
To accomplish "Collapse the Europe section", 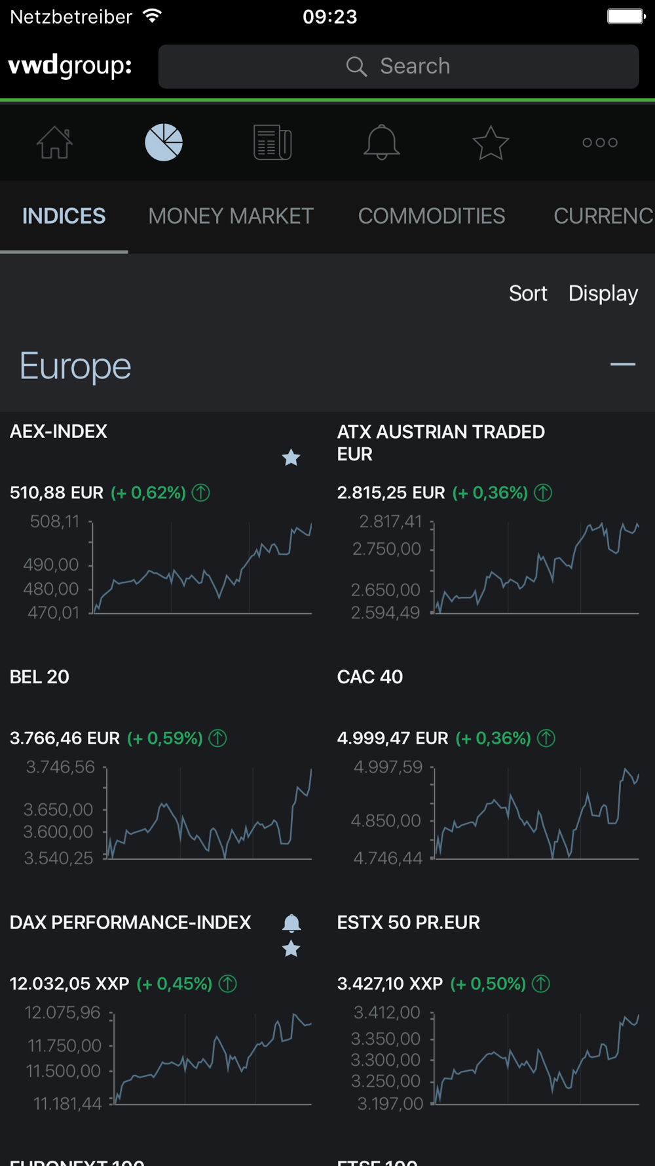I will click(x=622, y=365).
